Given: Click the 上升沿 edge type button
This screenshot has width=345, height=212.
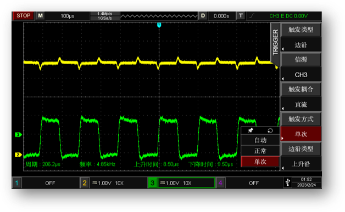Looking at the screenshot, I should (x=301, y=164).
